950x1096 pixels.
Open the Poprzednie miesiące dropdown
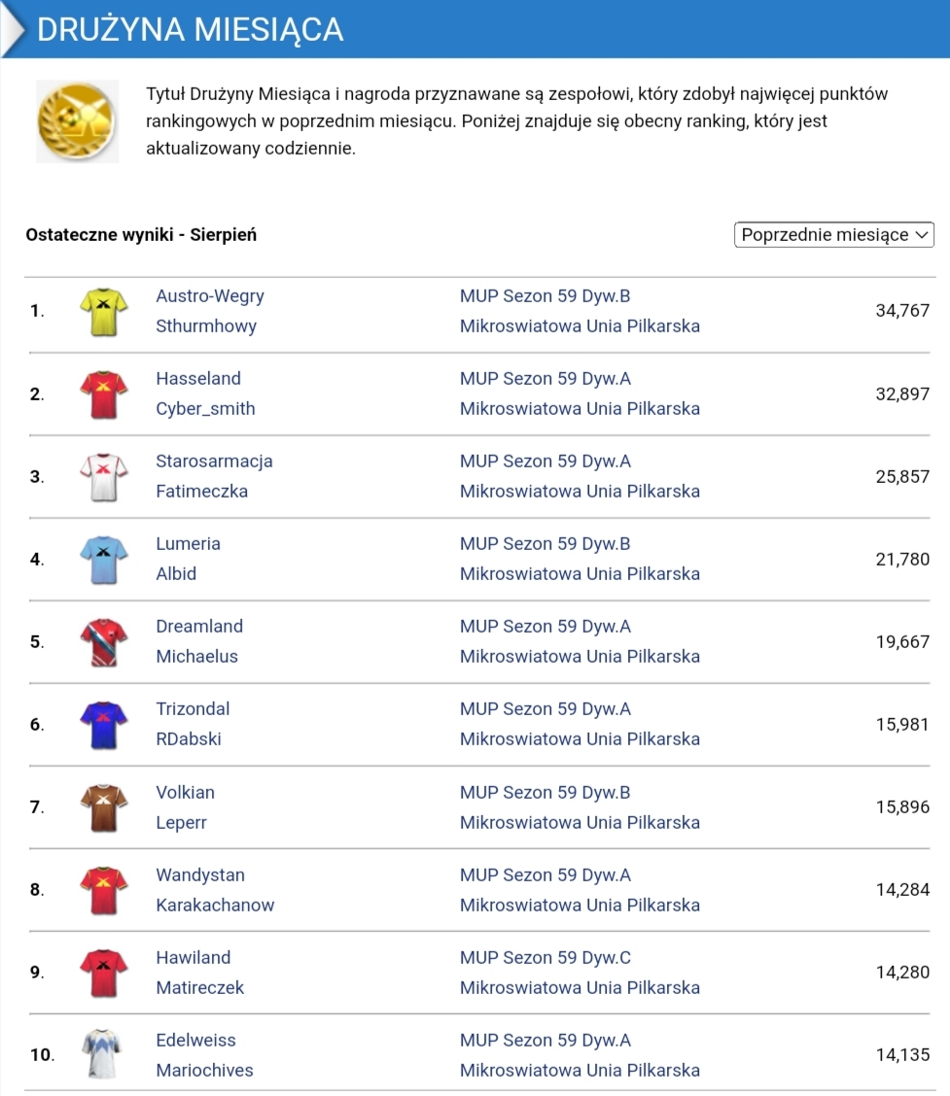coord(833,235)
